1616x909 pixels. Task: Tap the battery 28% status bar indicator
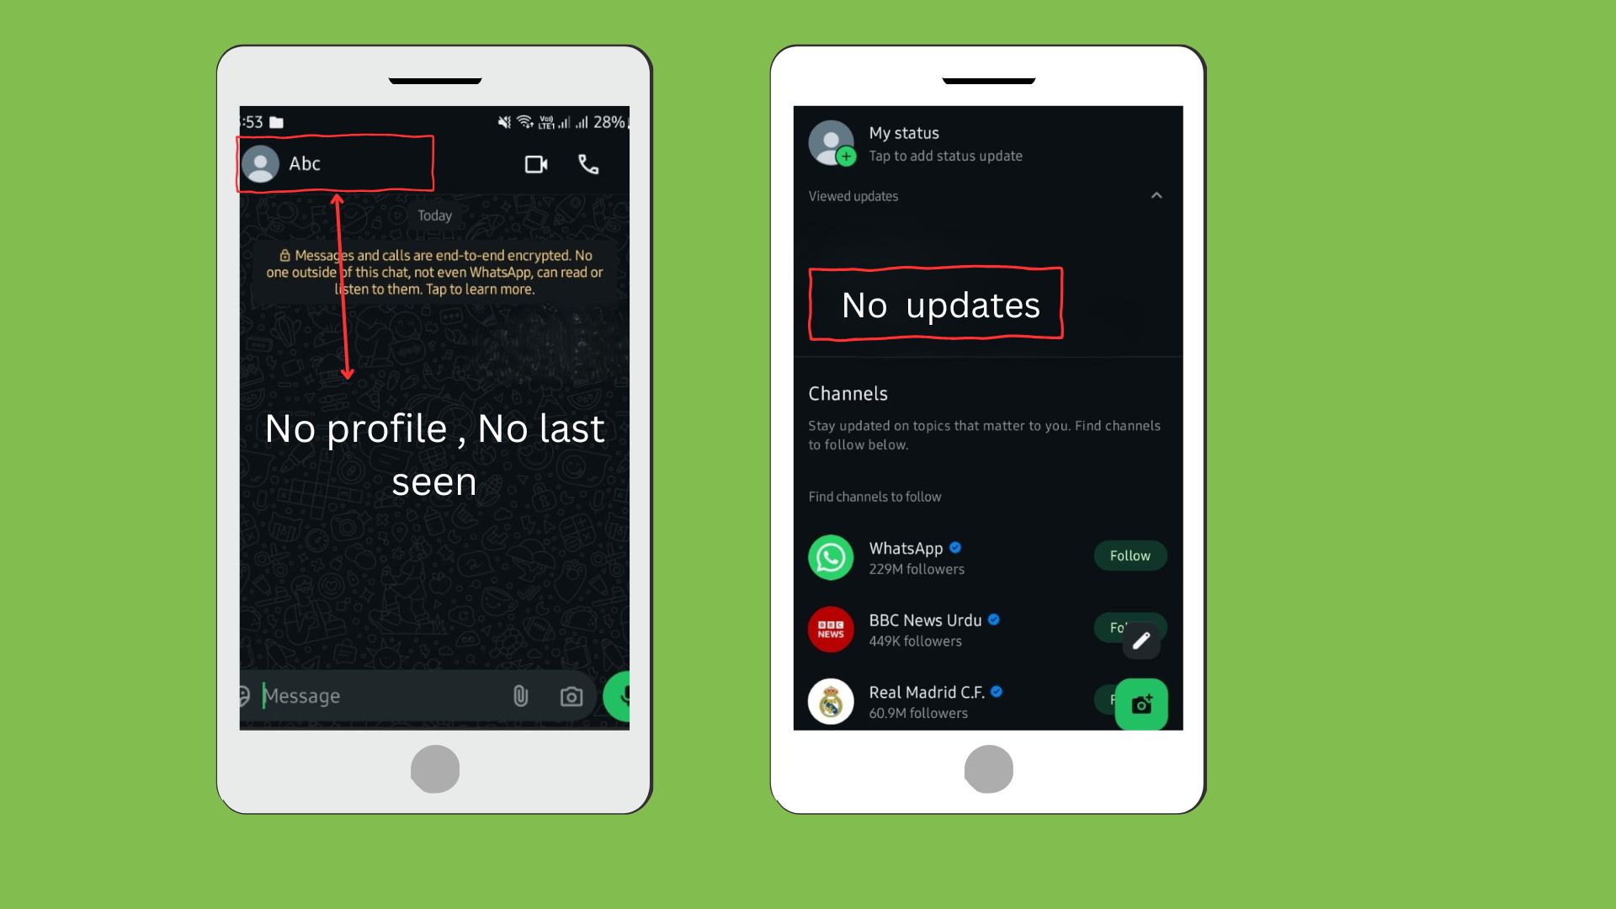614,121
